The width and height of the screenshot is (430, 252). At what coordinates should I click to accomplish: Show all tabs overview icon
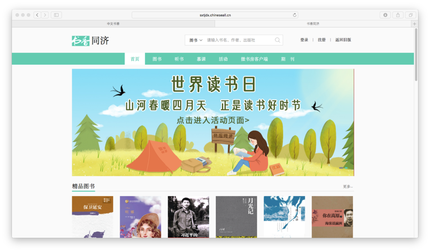[x=410, y=15]
